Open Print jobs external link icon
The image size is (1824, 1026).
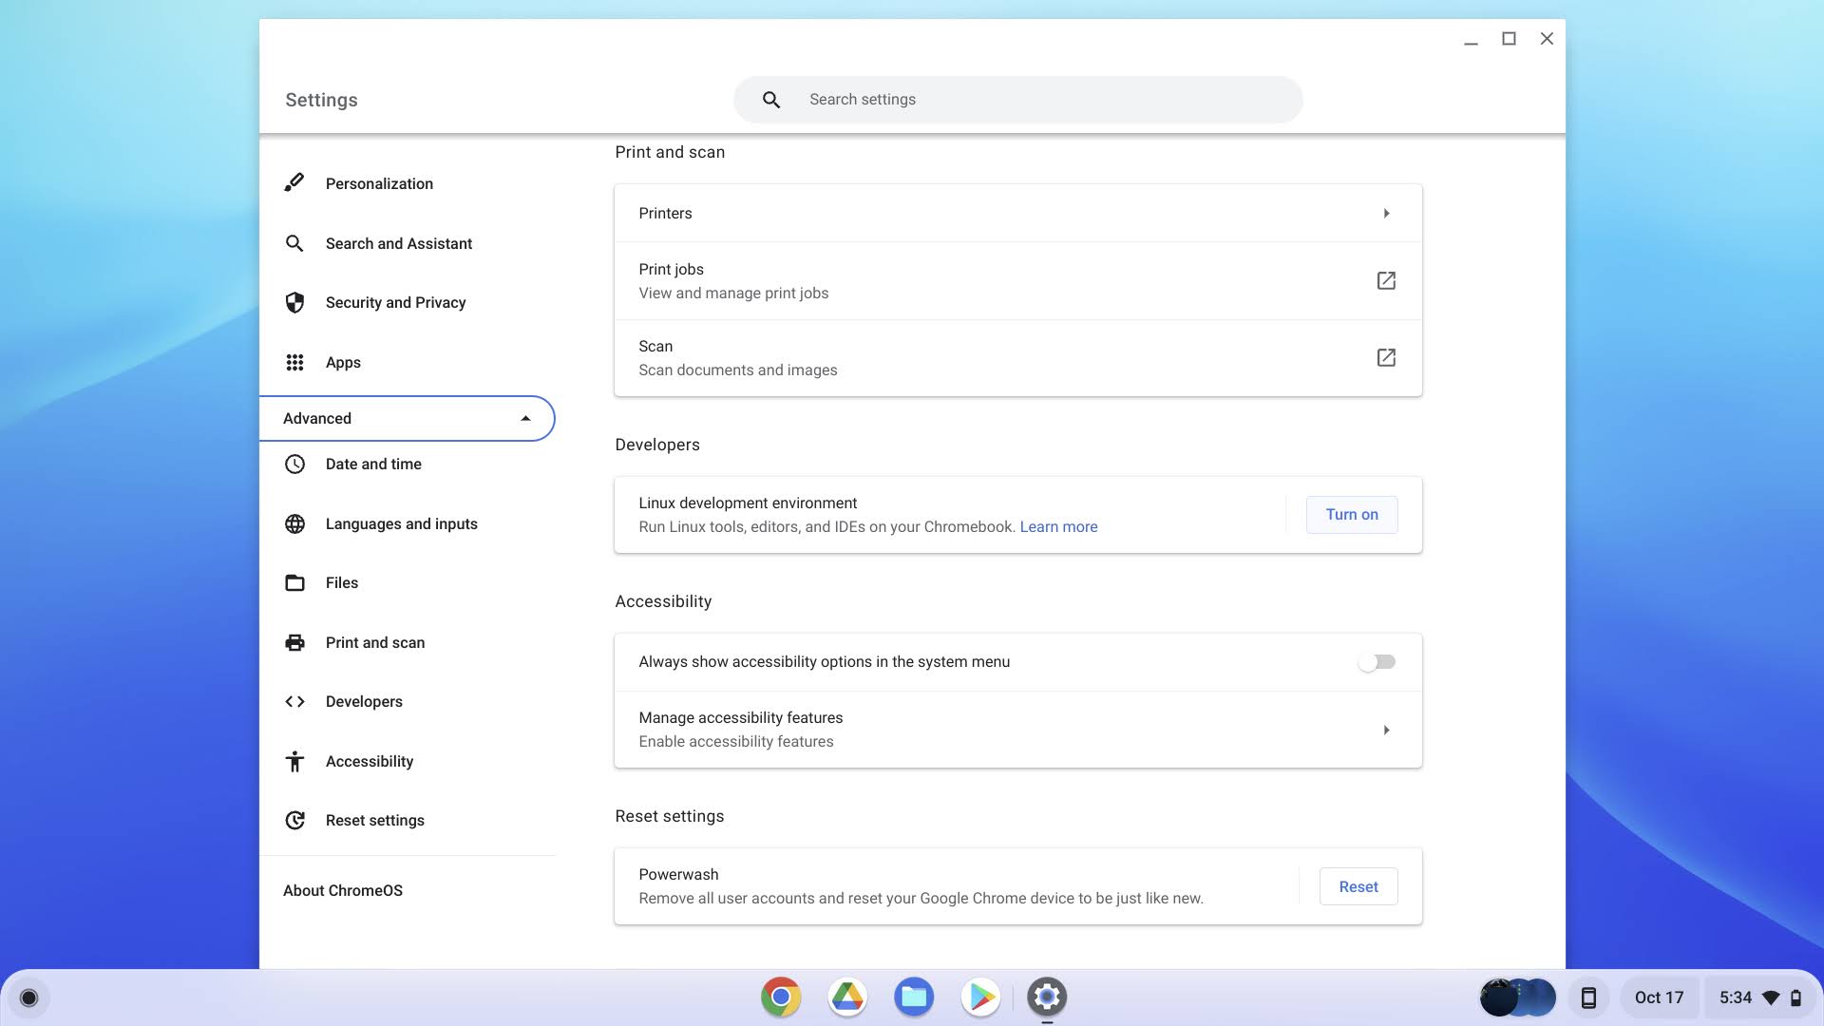(1386, 280)
